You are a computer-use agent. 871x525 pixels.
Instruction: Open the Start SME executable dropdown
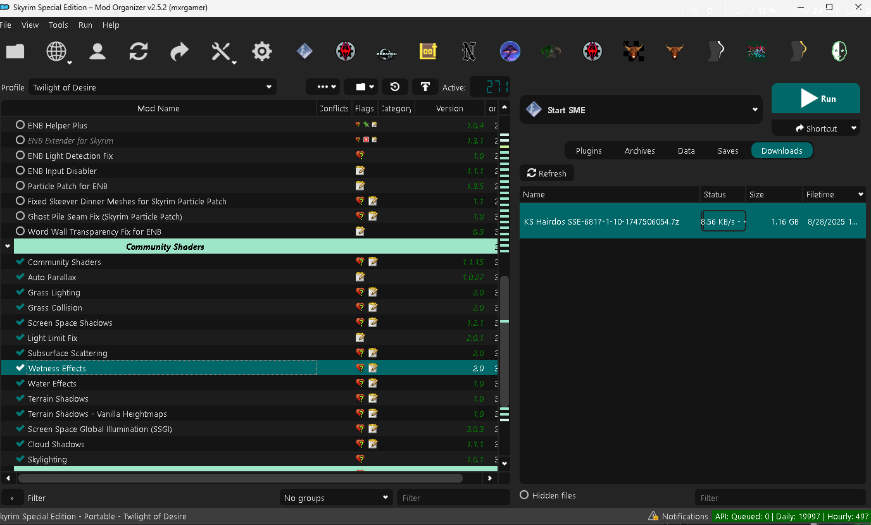tap(641, 110)
